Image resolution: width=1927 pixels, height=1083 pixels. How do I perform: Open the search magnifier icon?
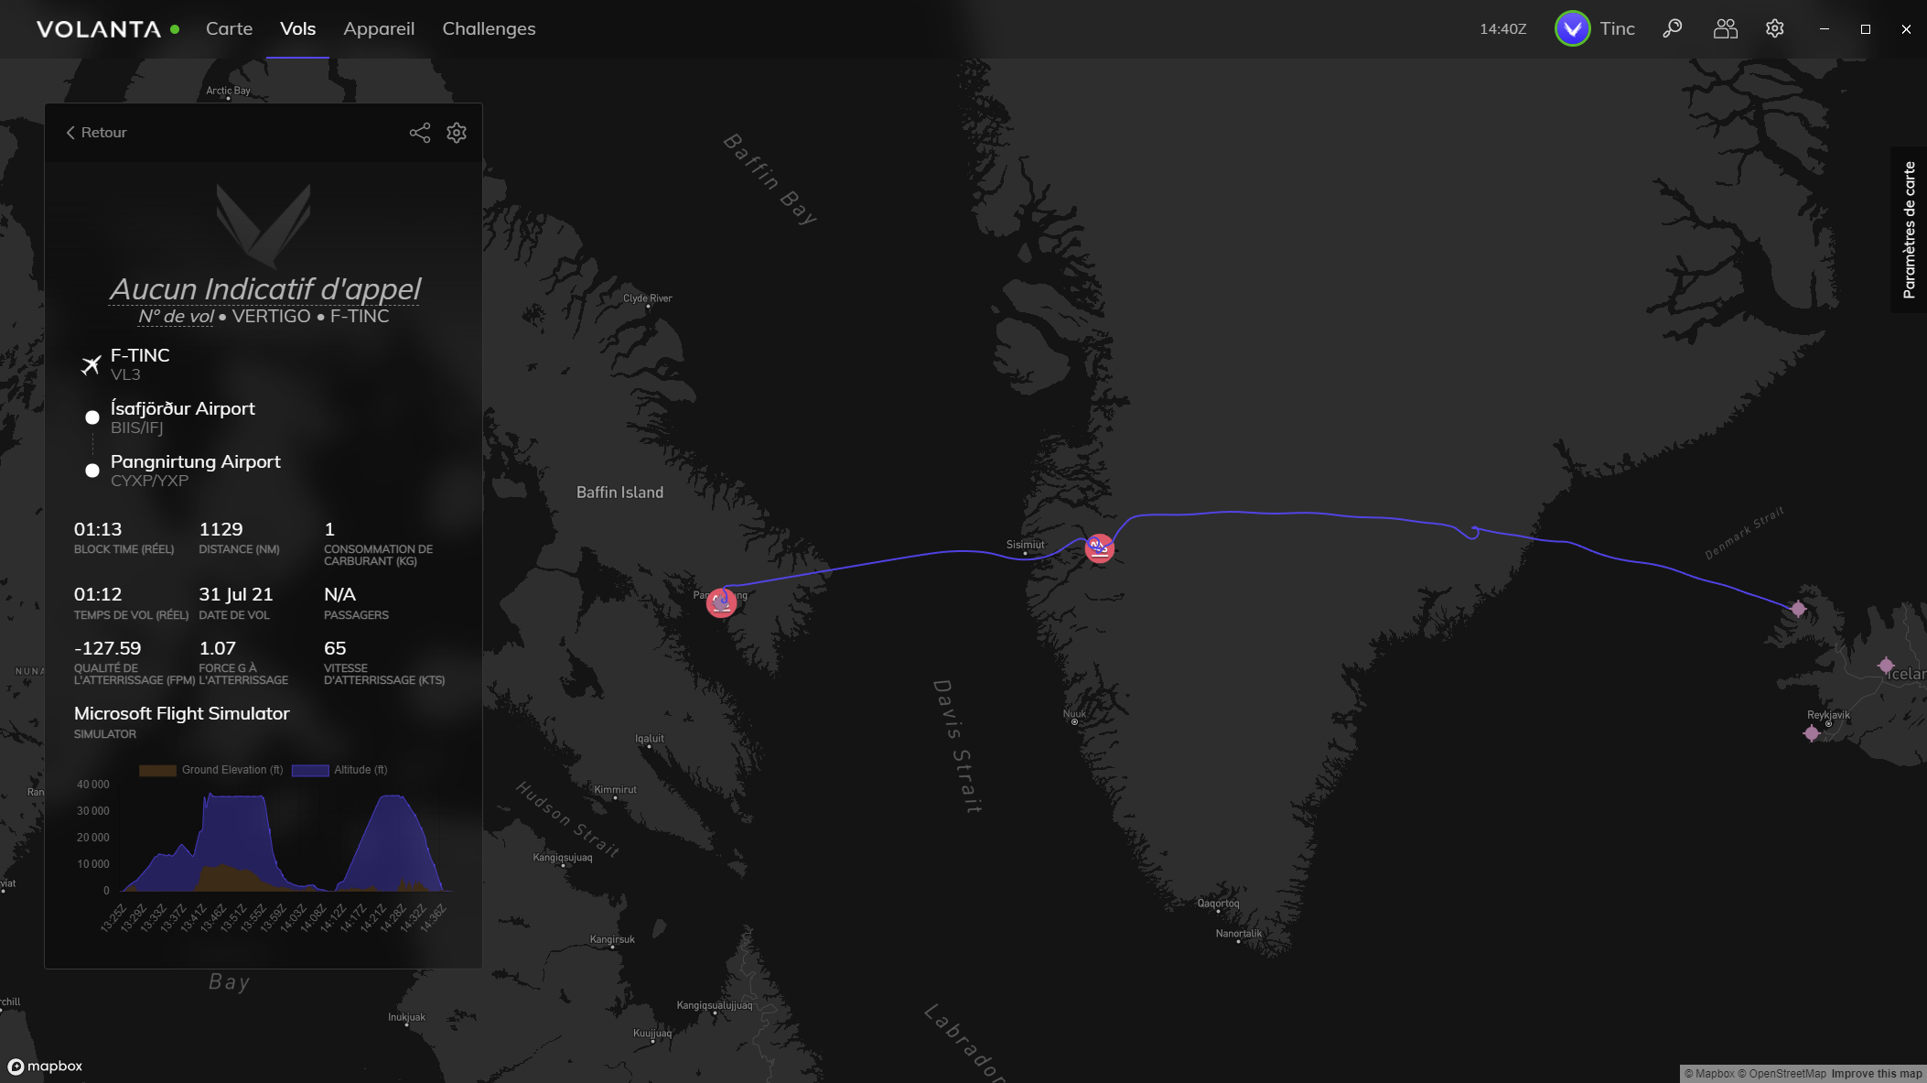[x=1673, y=28]
